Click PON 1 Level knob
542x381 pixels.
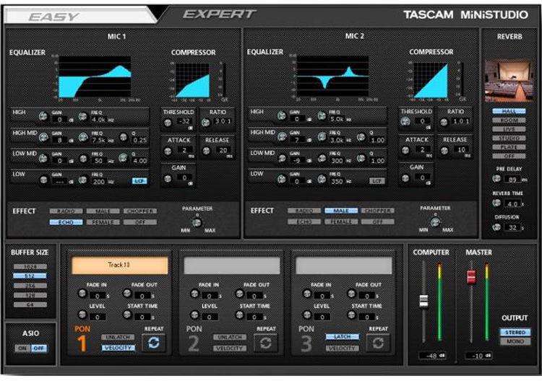tap(82, 315)
